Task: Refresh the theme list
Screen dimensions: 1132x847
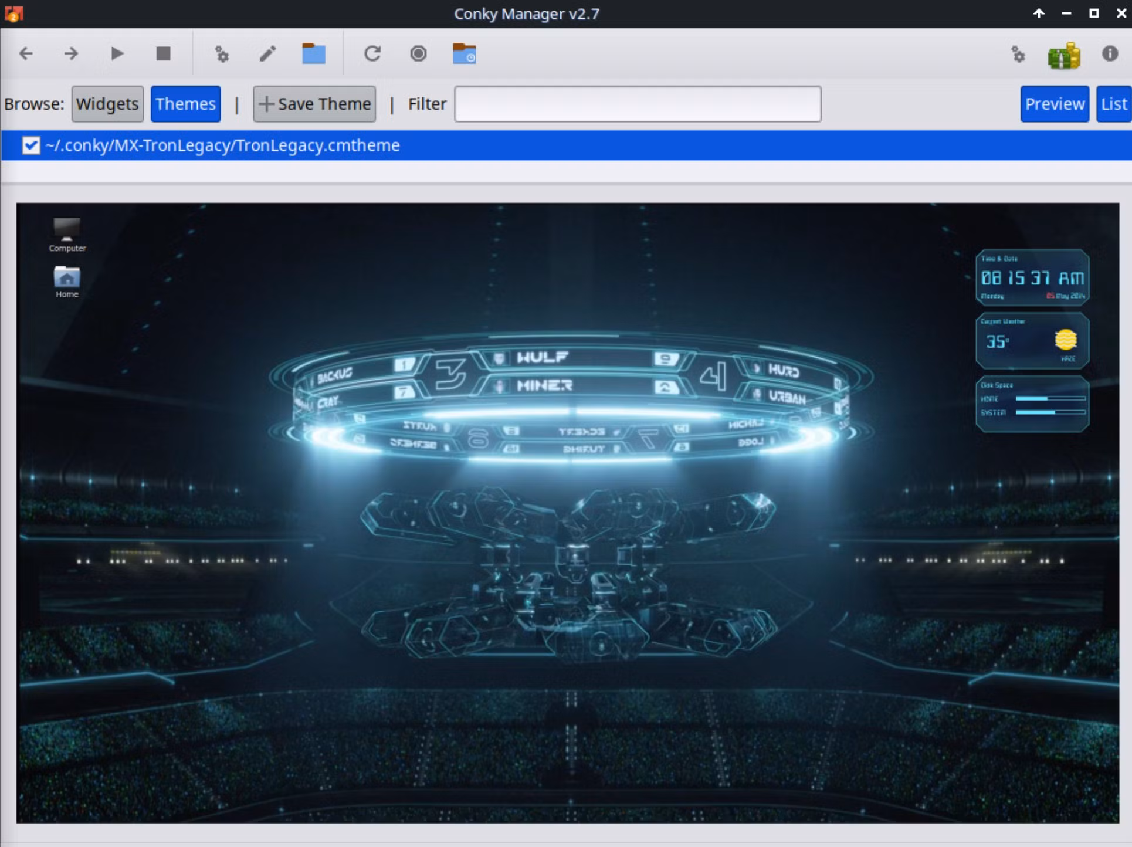Action: point(372,54)
